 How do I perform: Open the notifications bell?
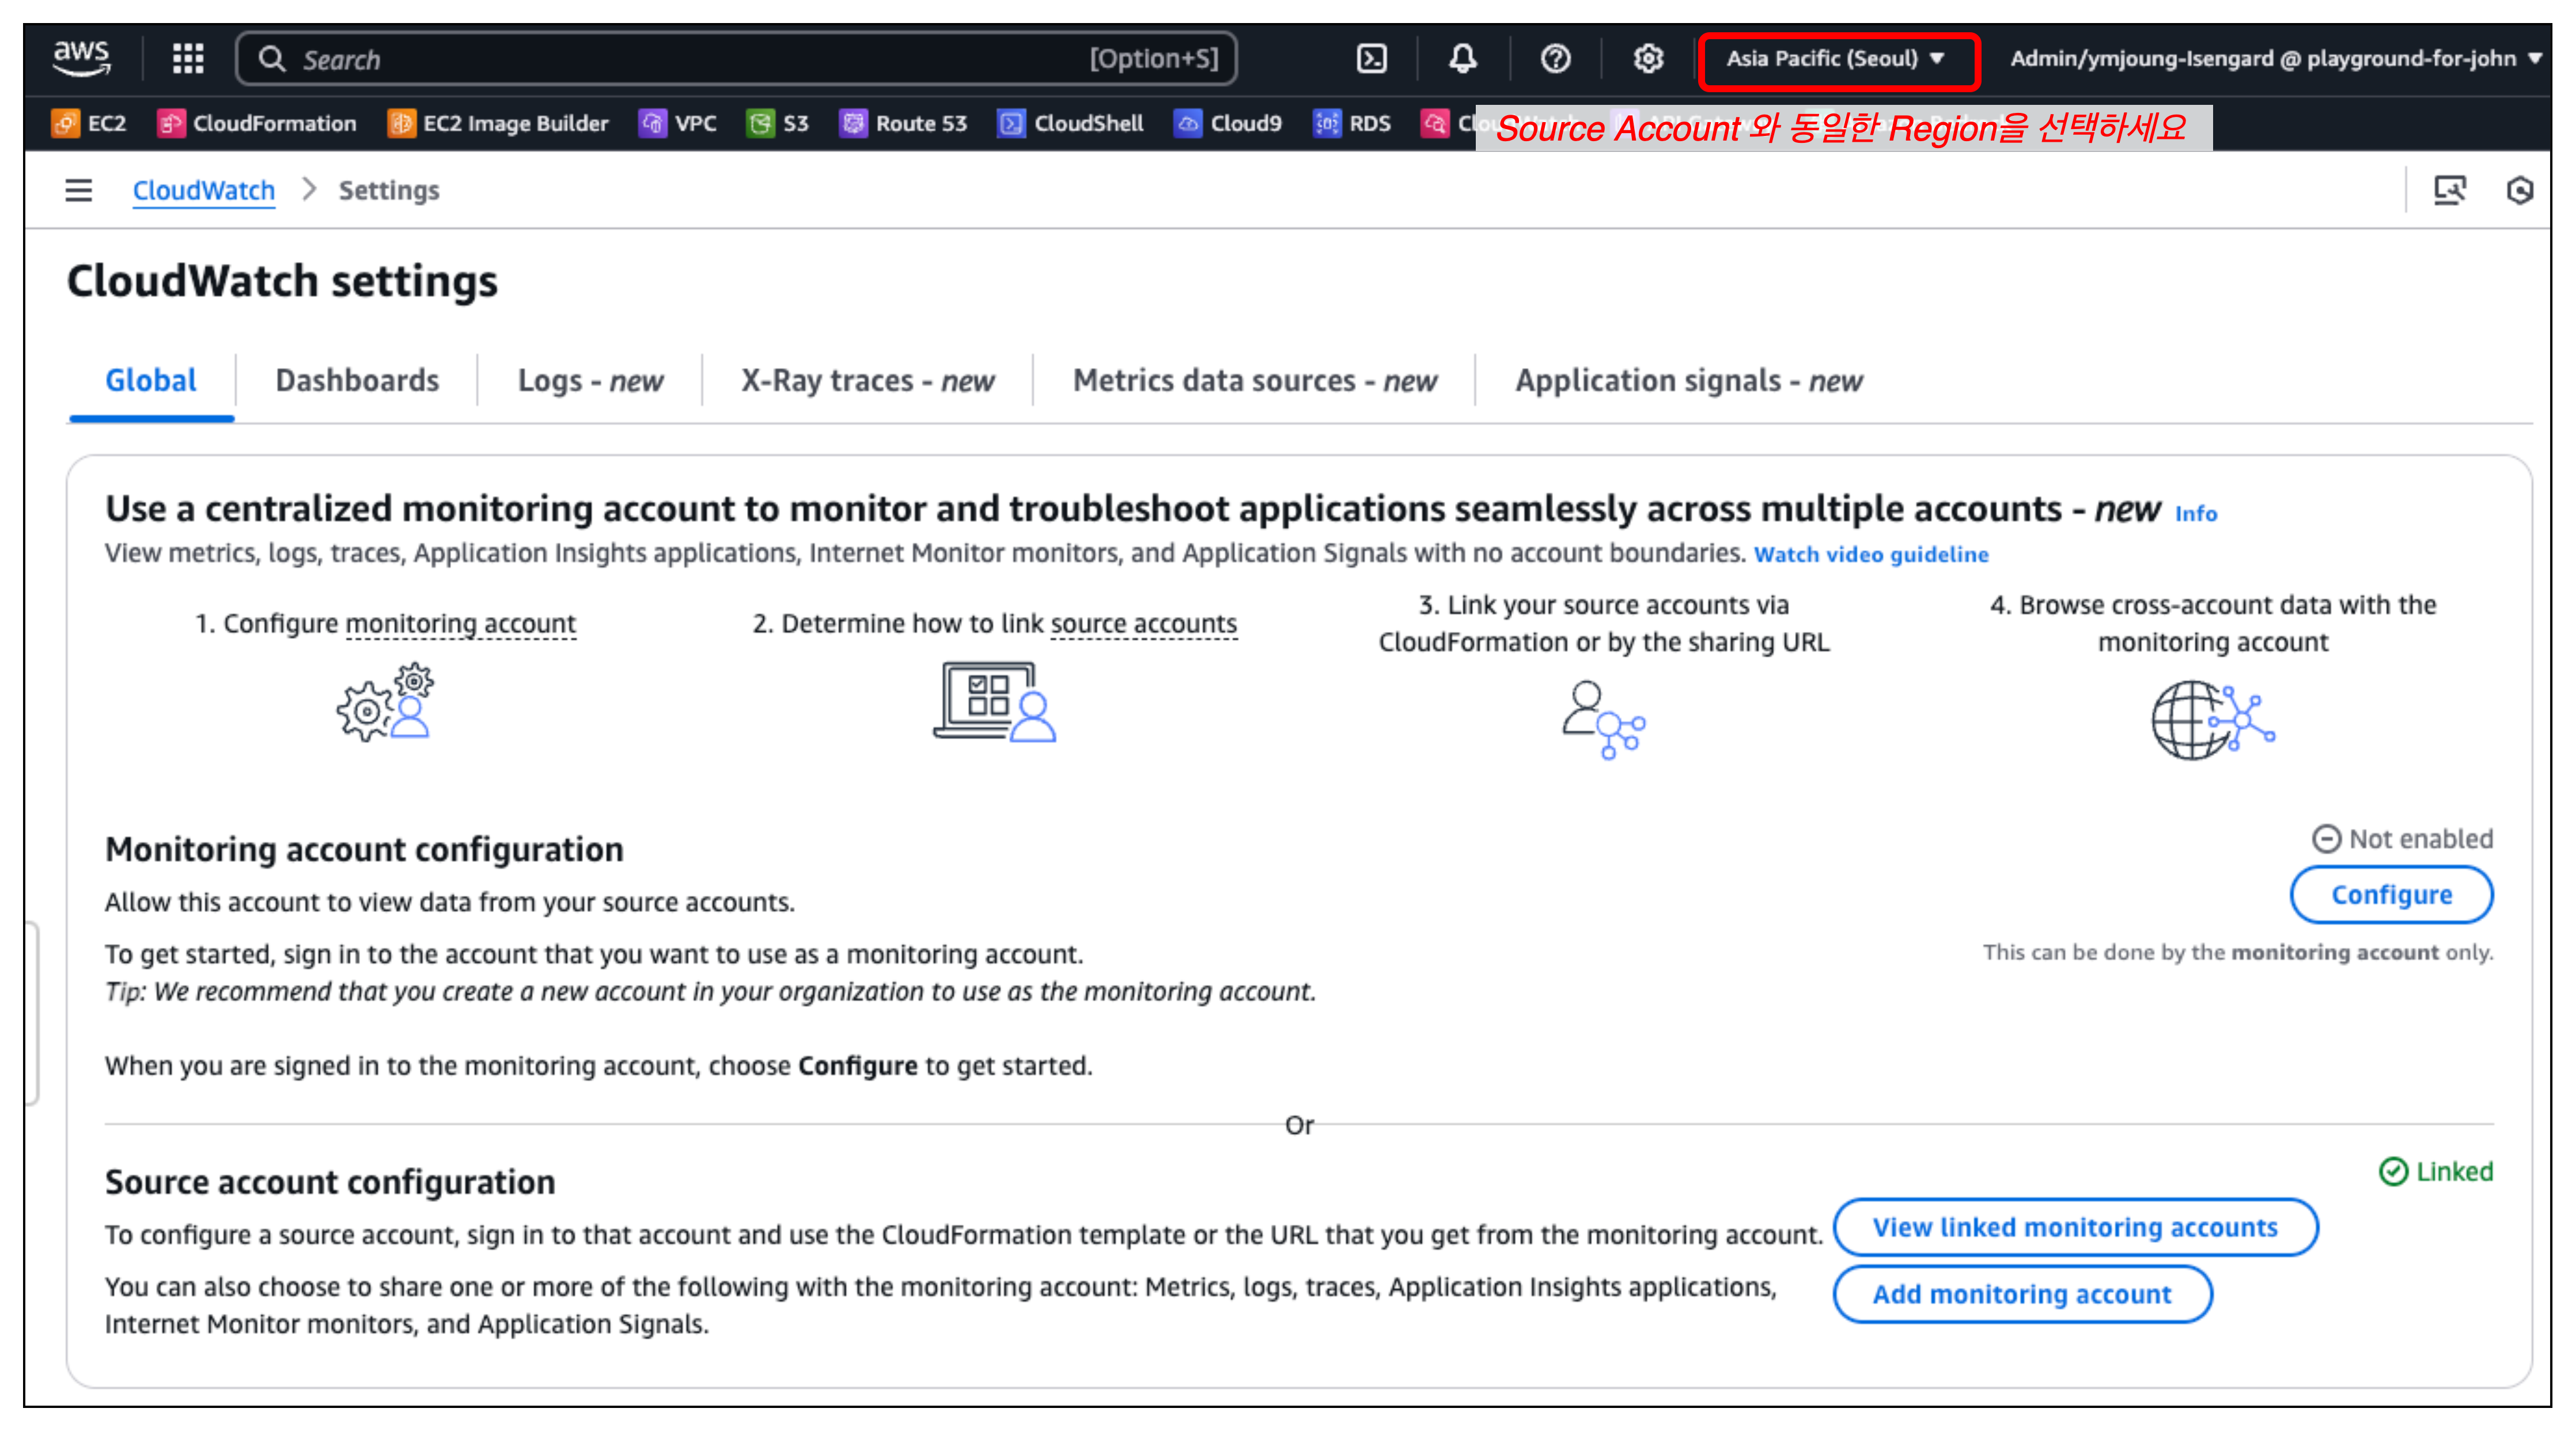1463,59
